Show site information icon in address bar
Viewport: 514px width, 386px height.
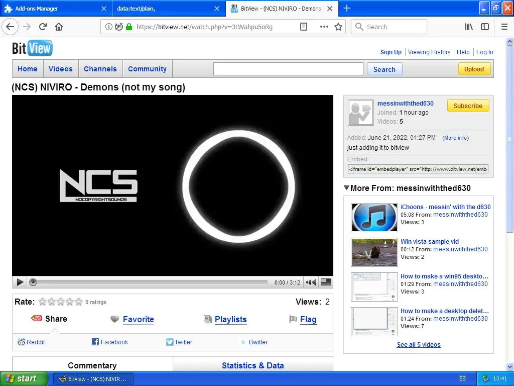click(108, 27)
